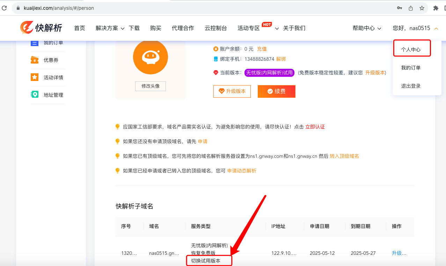Click the nas0515.gn… domain cell
Screen dimensions: 446x266
pos(164,253)
